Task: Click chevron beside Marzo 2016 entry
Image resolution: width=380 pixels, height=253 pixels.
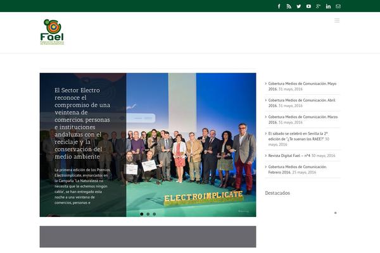Action: [266, 117]
